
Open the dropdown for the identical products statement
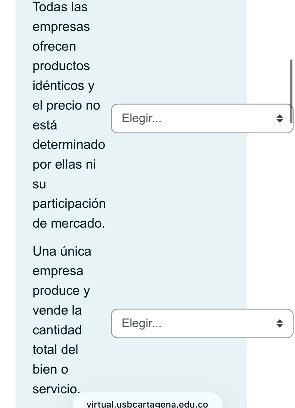click(202, 118)
